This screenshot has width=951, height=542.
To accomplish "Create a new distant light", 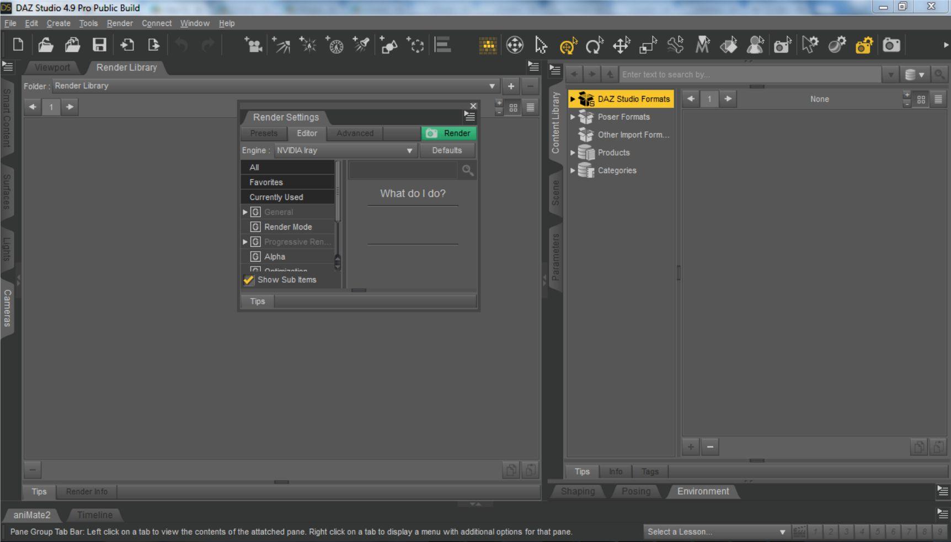I will click(x=281, y=45).
